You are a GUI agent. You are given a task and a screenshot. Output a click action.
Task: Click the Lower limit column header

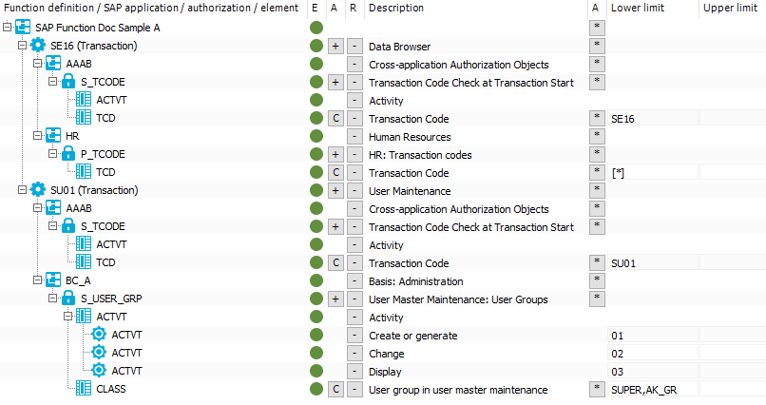pyautogui.click(x=638, y=8)
